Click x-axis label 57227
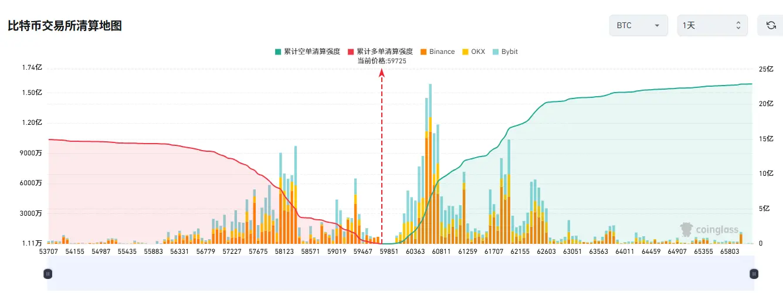This screenshot has height=296, width=783. [232, 251]
